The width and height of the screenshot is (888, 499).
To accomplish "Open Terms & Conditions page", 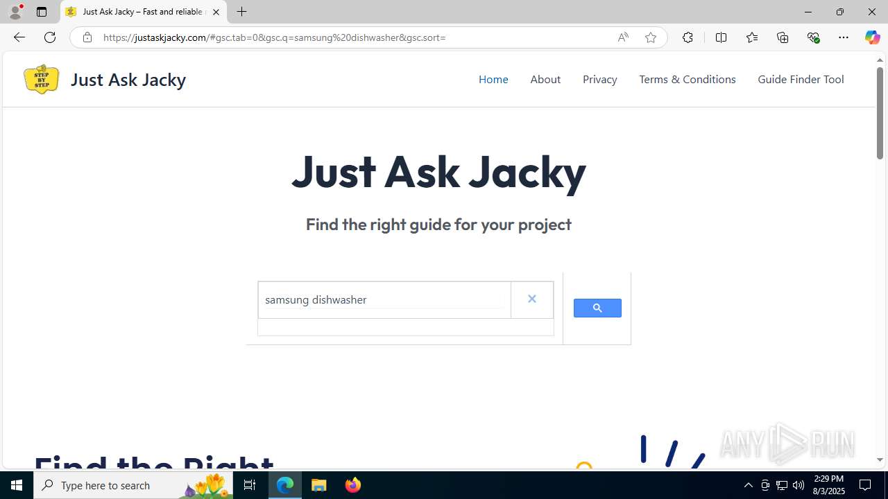I will coord(688,79).
